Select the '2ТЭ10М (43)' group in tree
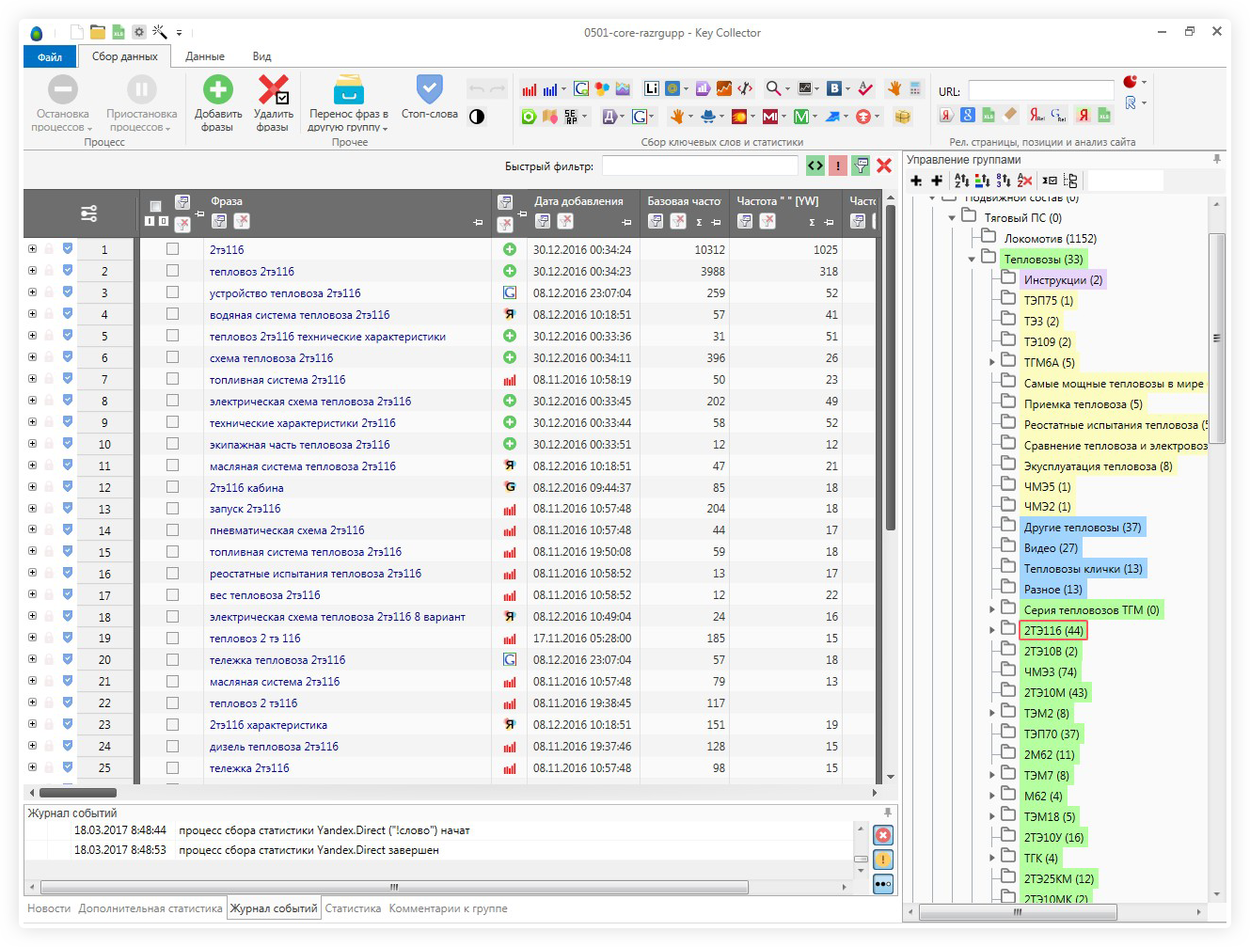1250x947 pixels. [x=1055, y=693]
